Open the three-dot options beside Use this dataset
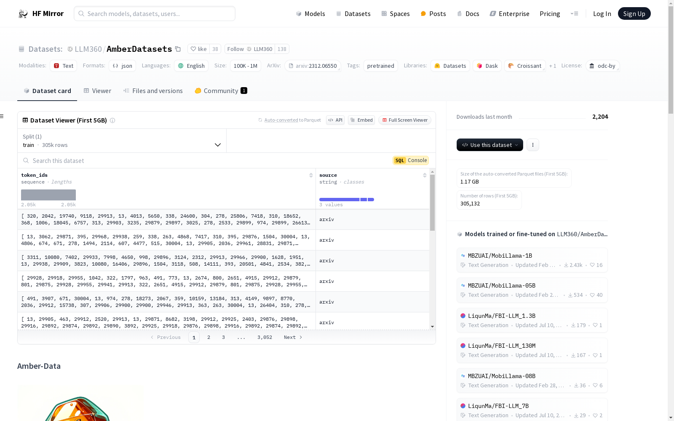 click(533, 145)
